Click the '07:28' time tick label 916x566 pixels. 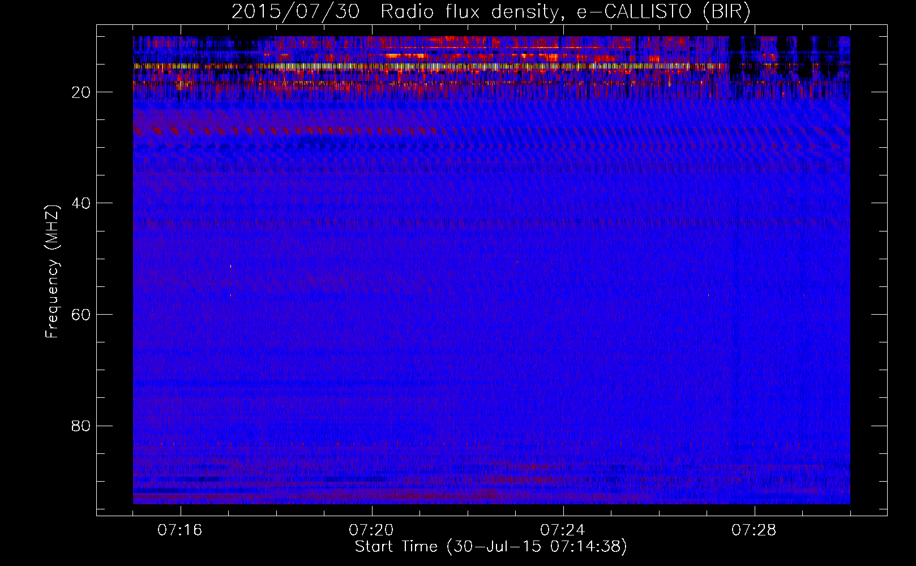(x=754, y=530)
